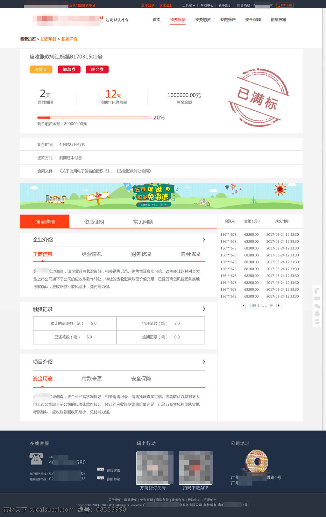Expand the 企业介绍 section arrow
The image size is (326, 517).
(x=204, y=240)
